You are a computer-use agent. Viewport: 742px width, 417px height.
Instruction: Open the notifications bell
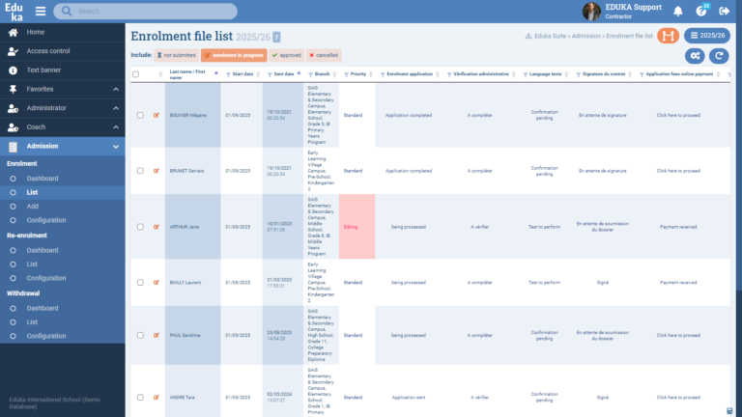click(678, 12)
